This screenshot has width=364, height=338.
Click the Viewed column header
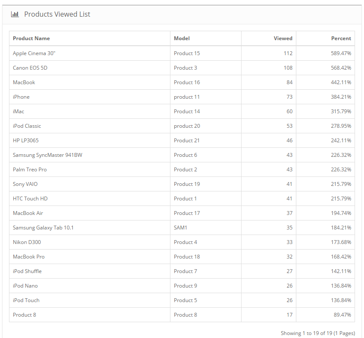(x=283, y=38)
